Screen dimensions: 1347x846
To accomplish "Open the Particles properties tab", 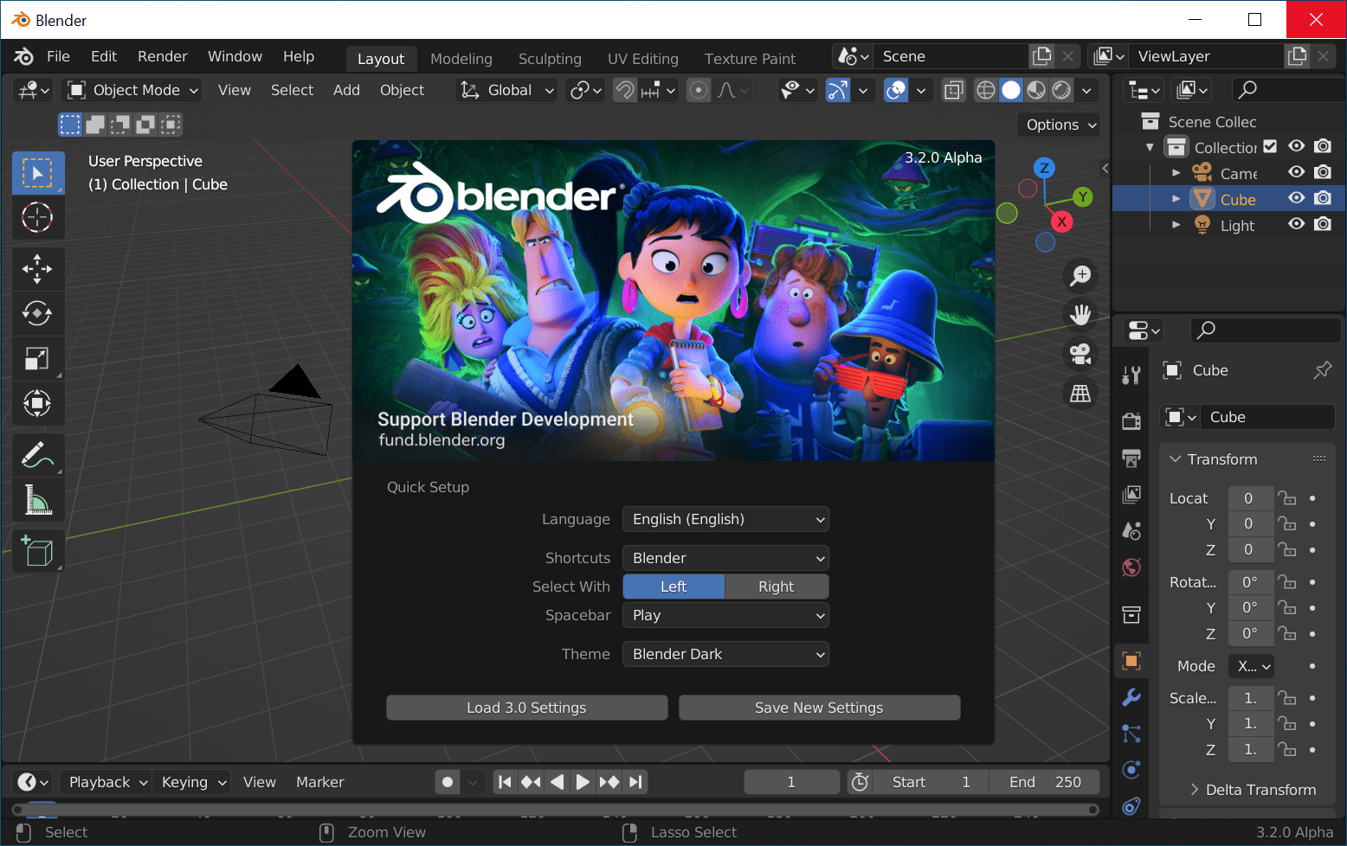I will point(1131,734).
